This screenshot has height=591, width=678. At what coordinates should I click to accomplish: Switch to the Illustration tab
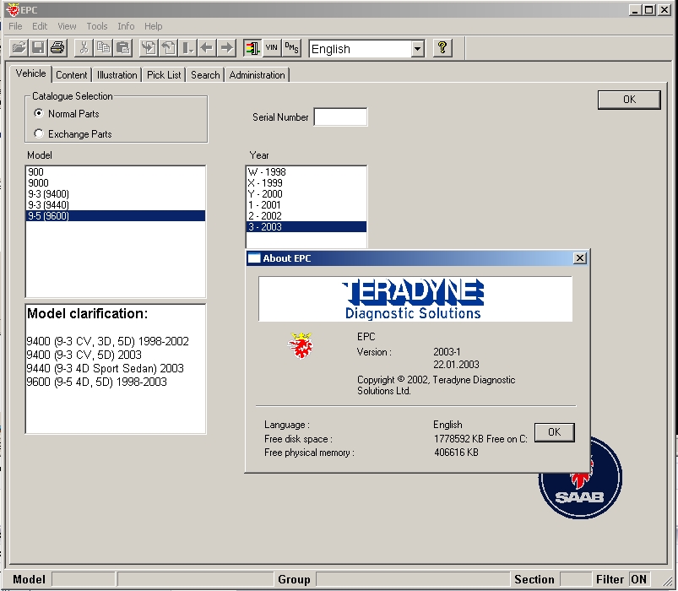(x=117, y=75)
